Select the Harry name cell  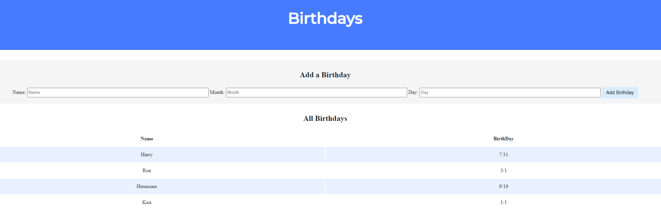[x=147, y=155]
